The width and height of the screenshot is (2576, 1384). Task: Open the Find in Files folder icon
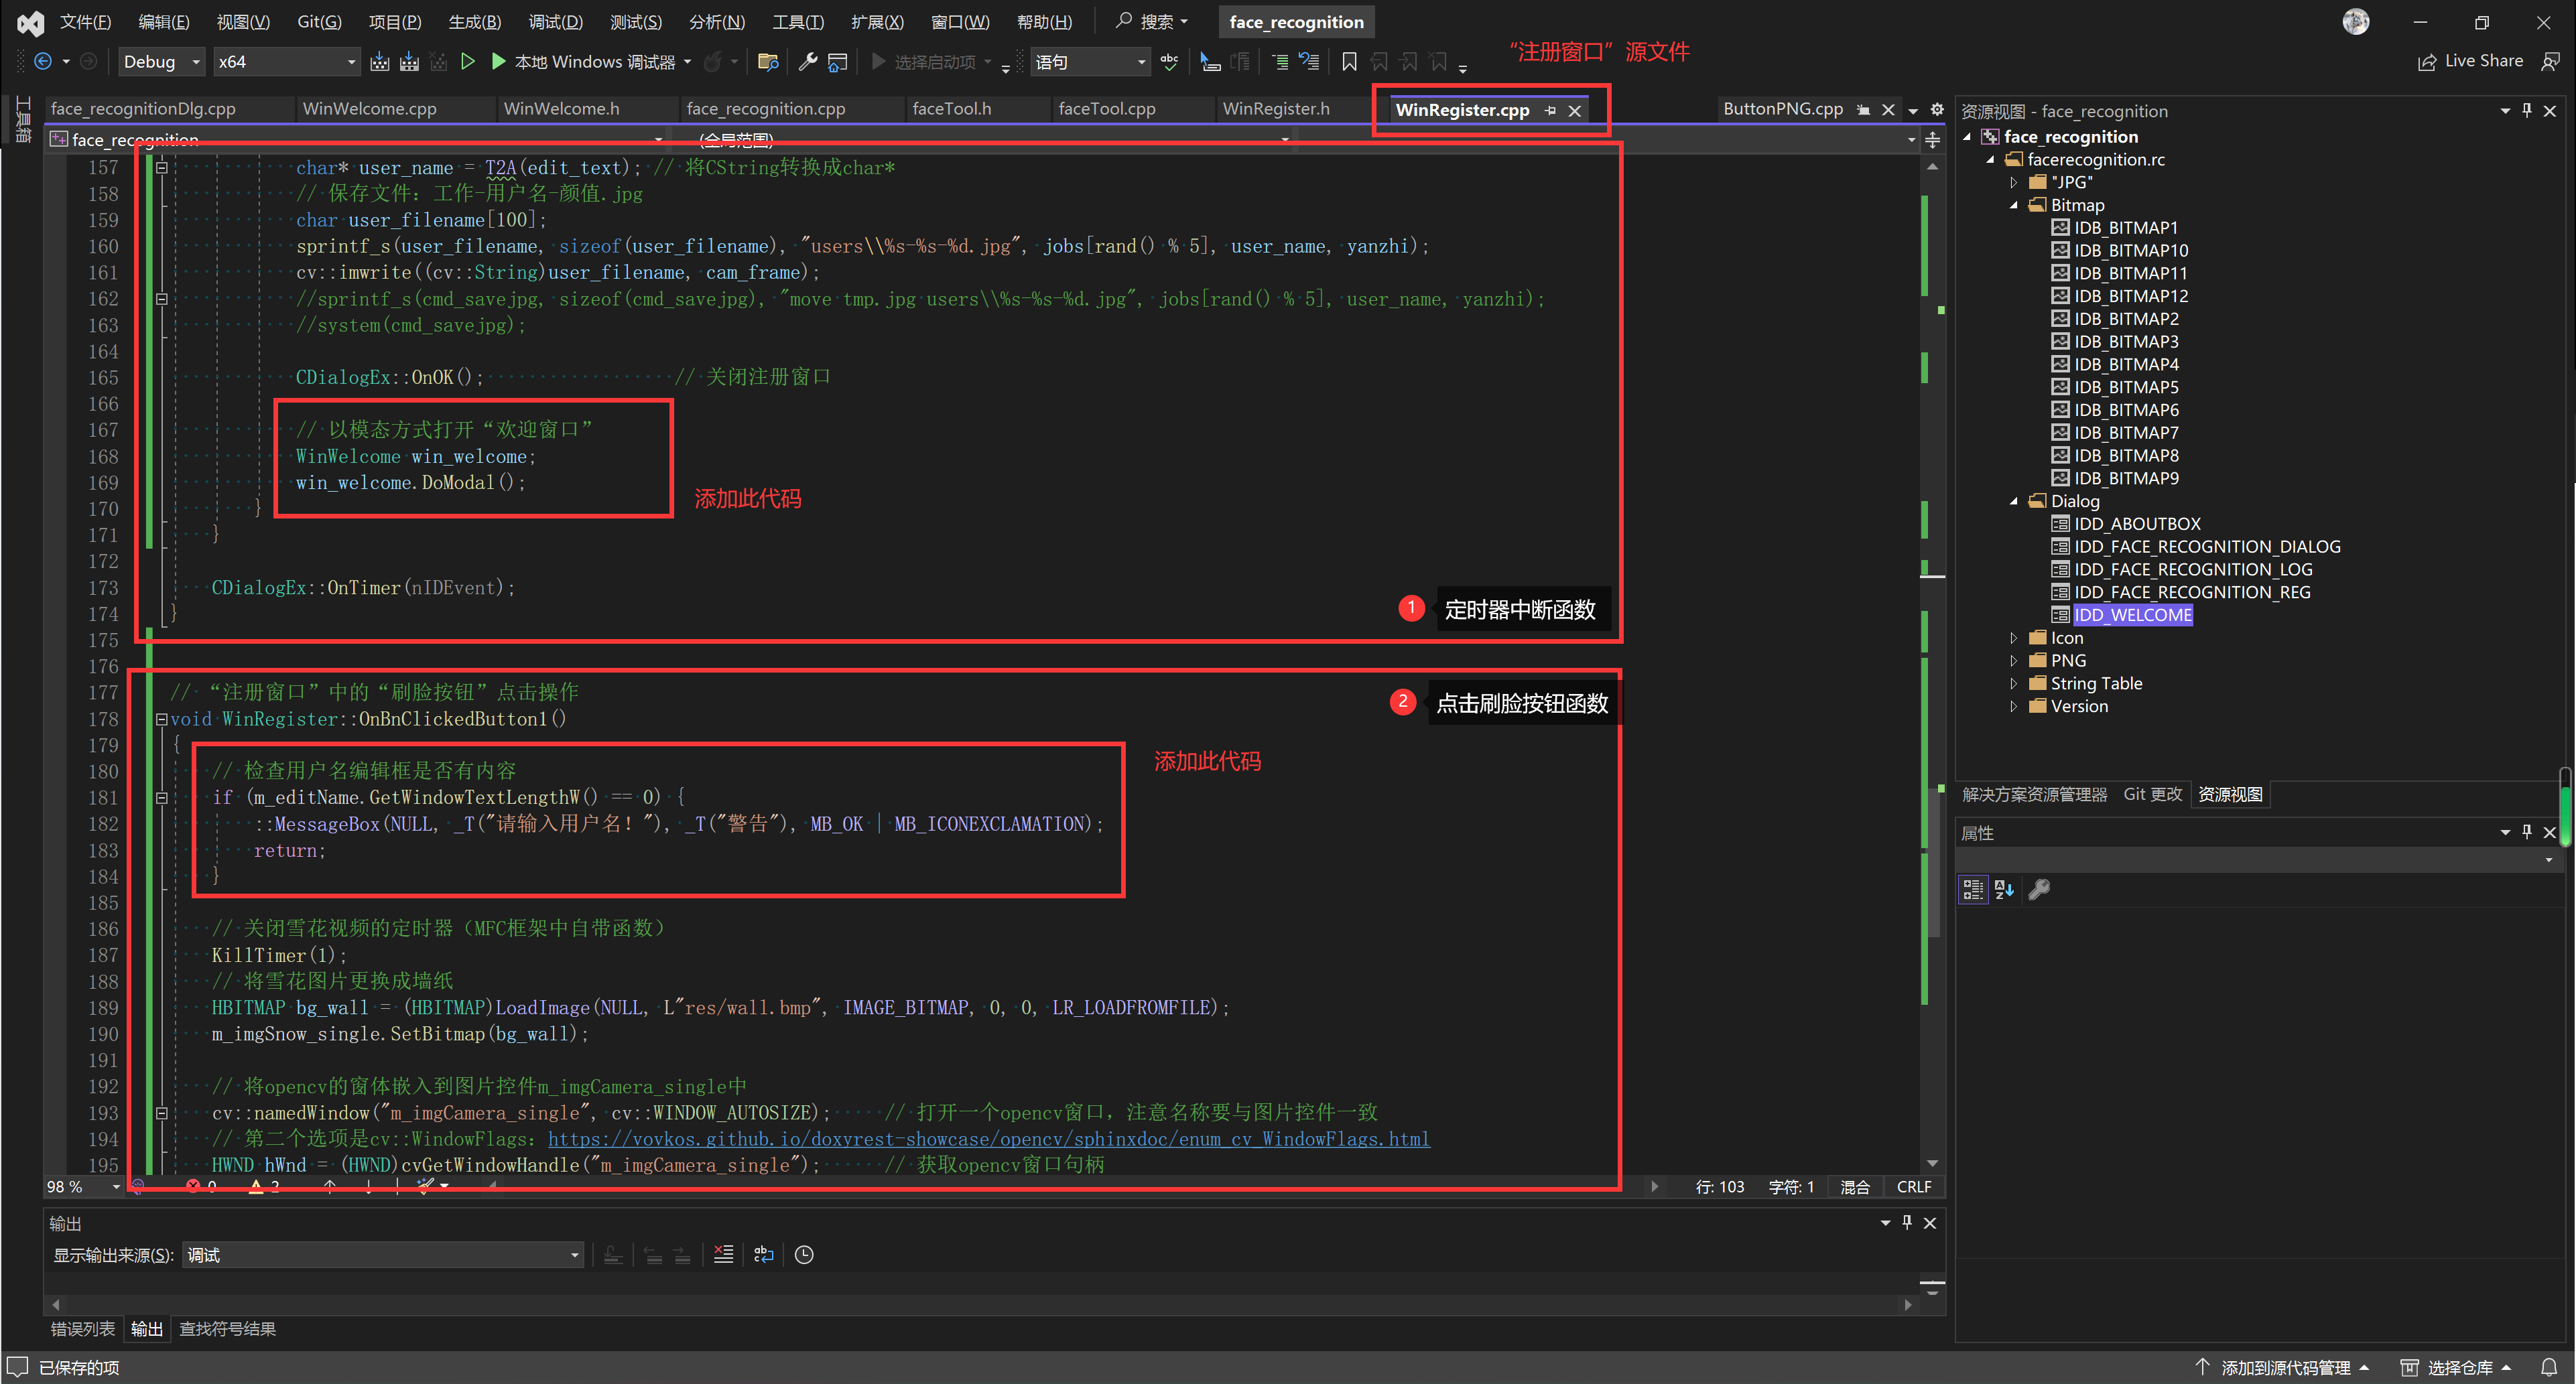768,62
